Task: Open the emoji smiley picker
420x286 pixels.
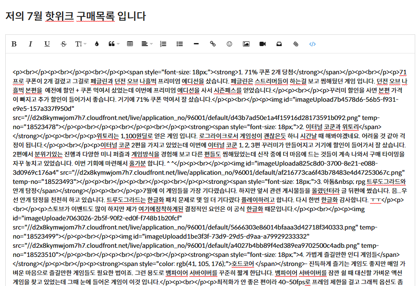Action: [x=229, y=44]
